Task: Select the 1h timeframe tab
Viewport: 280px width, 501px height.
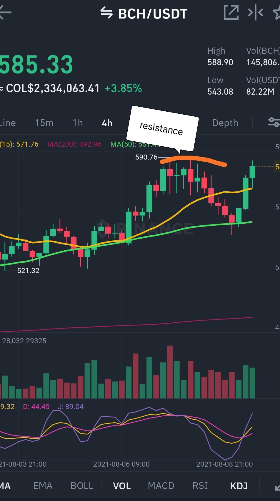Action: click(78, 123)
